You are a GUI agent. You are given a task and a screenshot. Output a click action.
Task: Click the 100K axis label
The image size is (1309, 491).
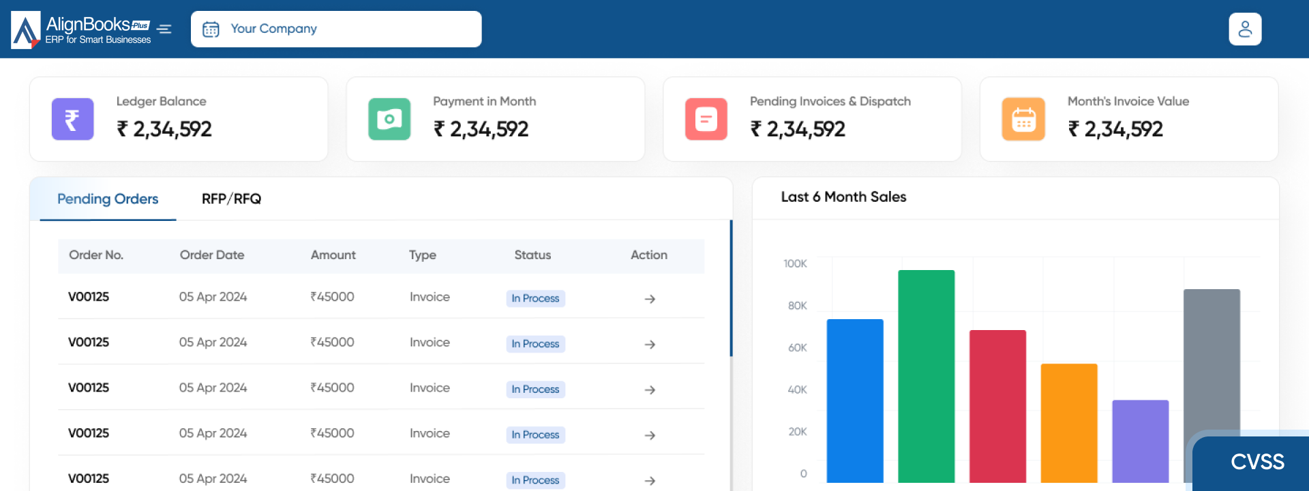(795, 264)
